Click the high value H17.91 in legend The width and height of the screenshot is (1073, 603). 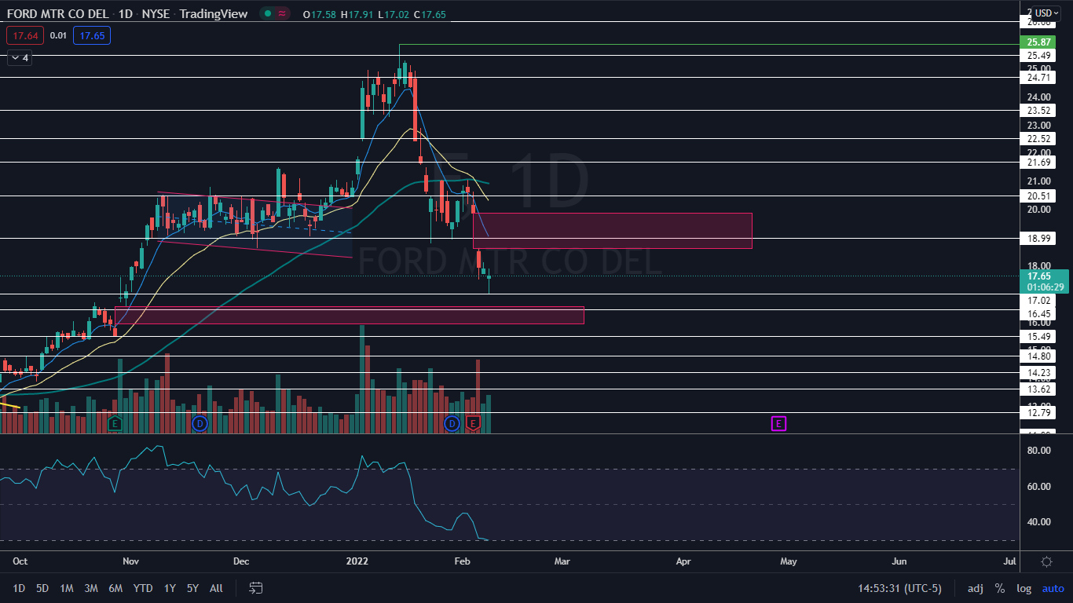click(357, 13)
